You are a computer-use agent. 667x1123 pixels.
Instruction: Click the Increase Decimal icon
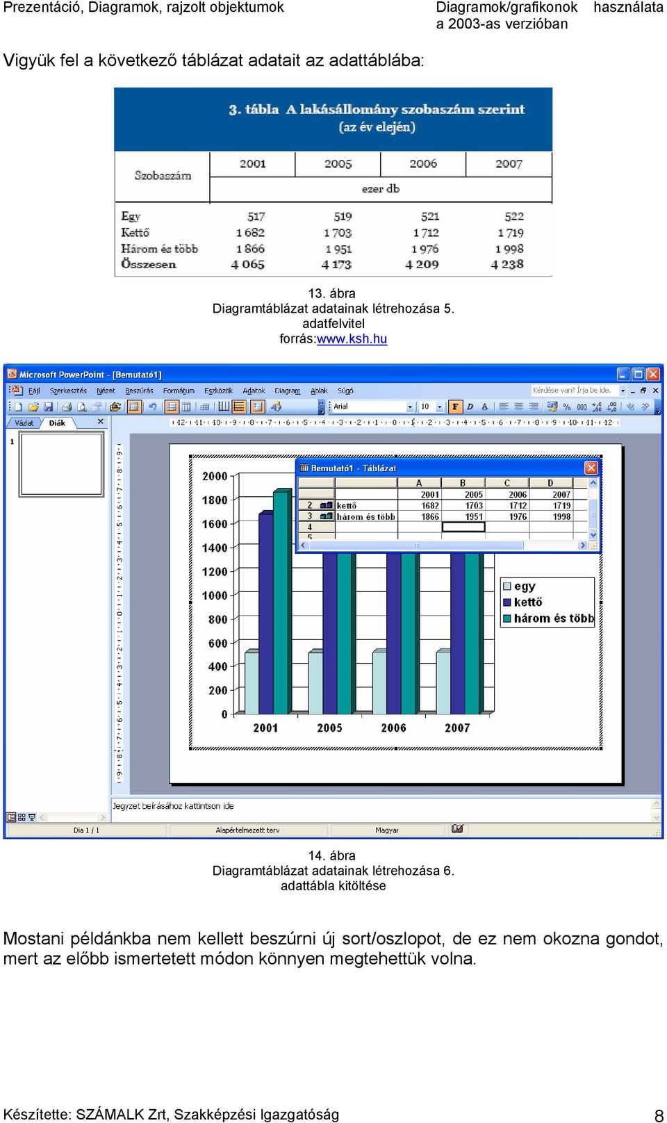tap(597, 407)
